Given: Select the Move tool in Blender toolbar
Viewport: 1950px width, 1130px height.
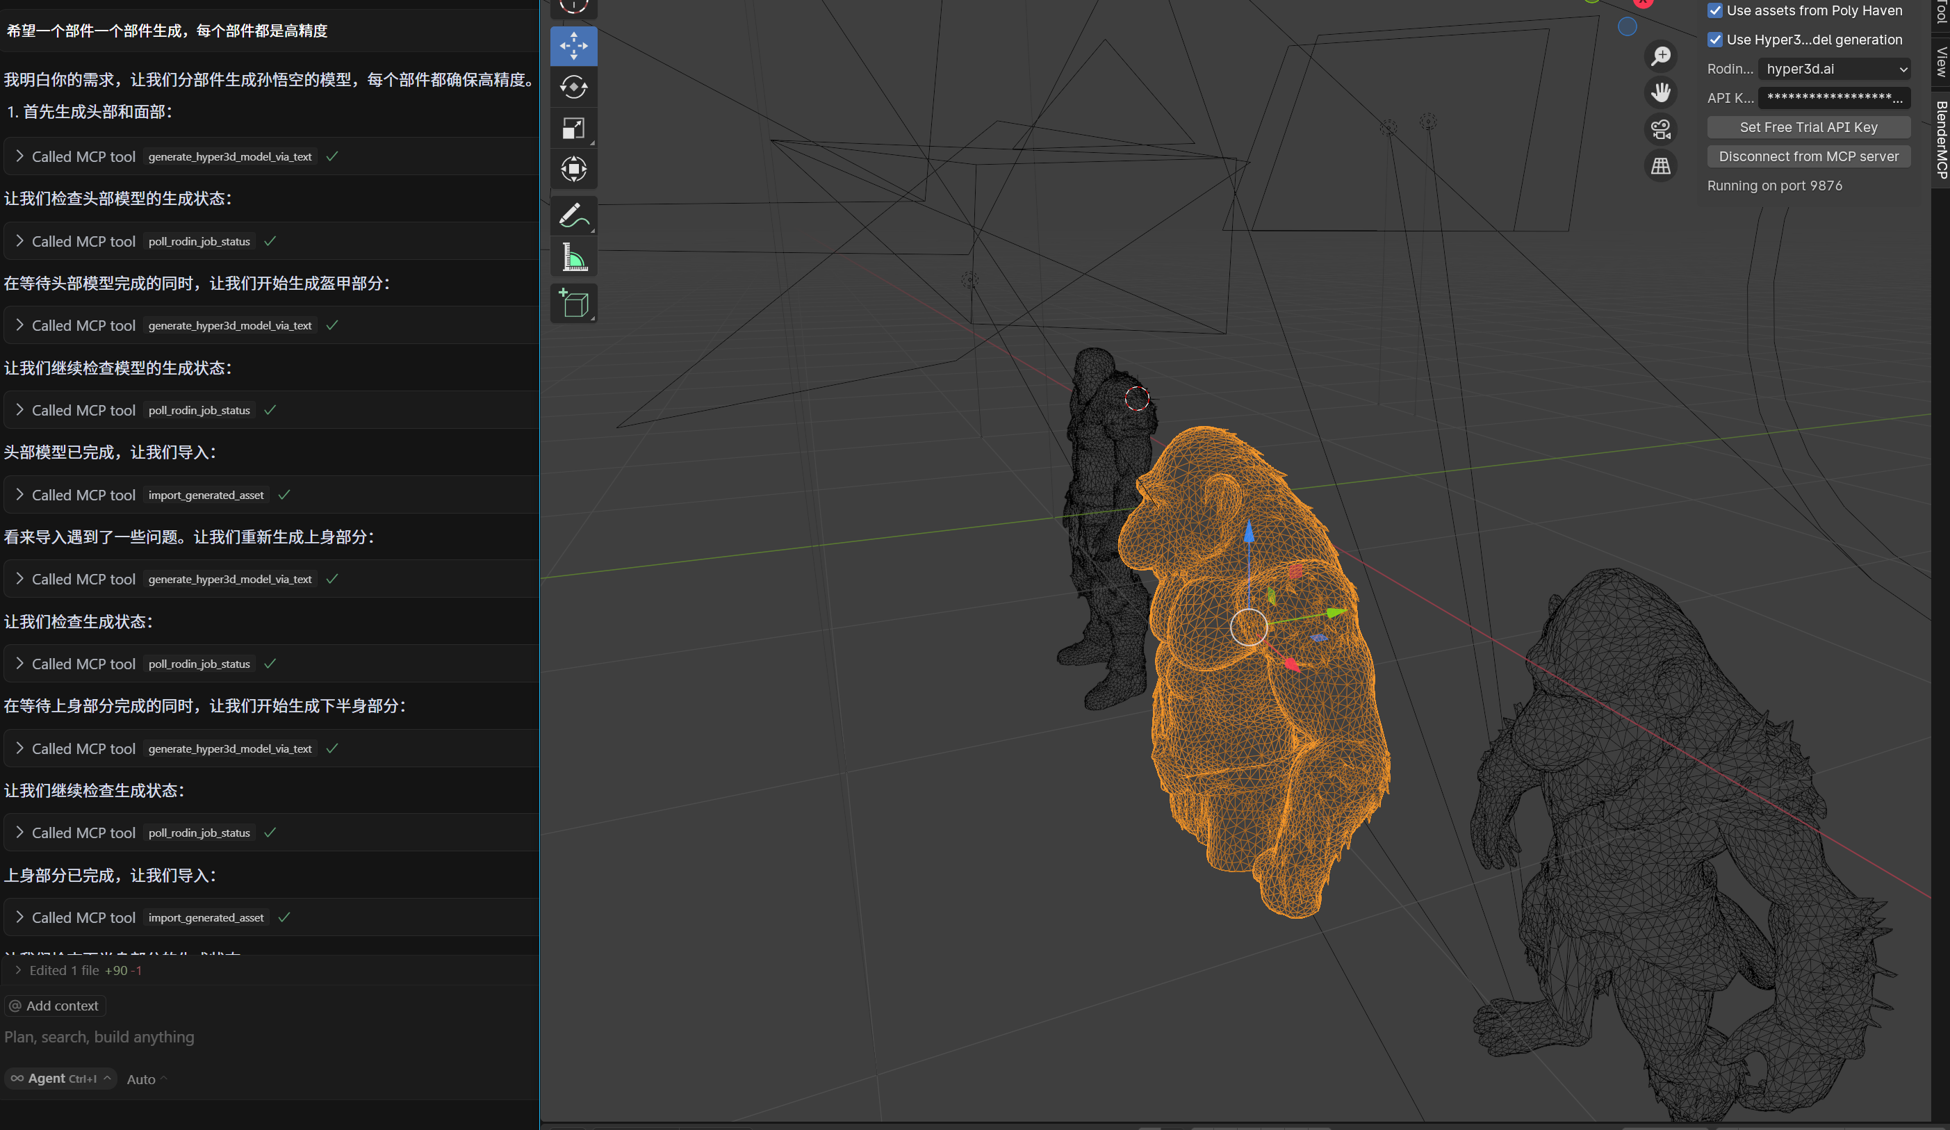Looking at the screenshot, I should tap(573, 46).
